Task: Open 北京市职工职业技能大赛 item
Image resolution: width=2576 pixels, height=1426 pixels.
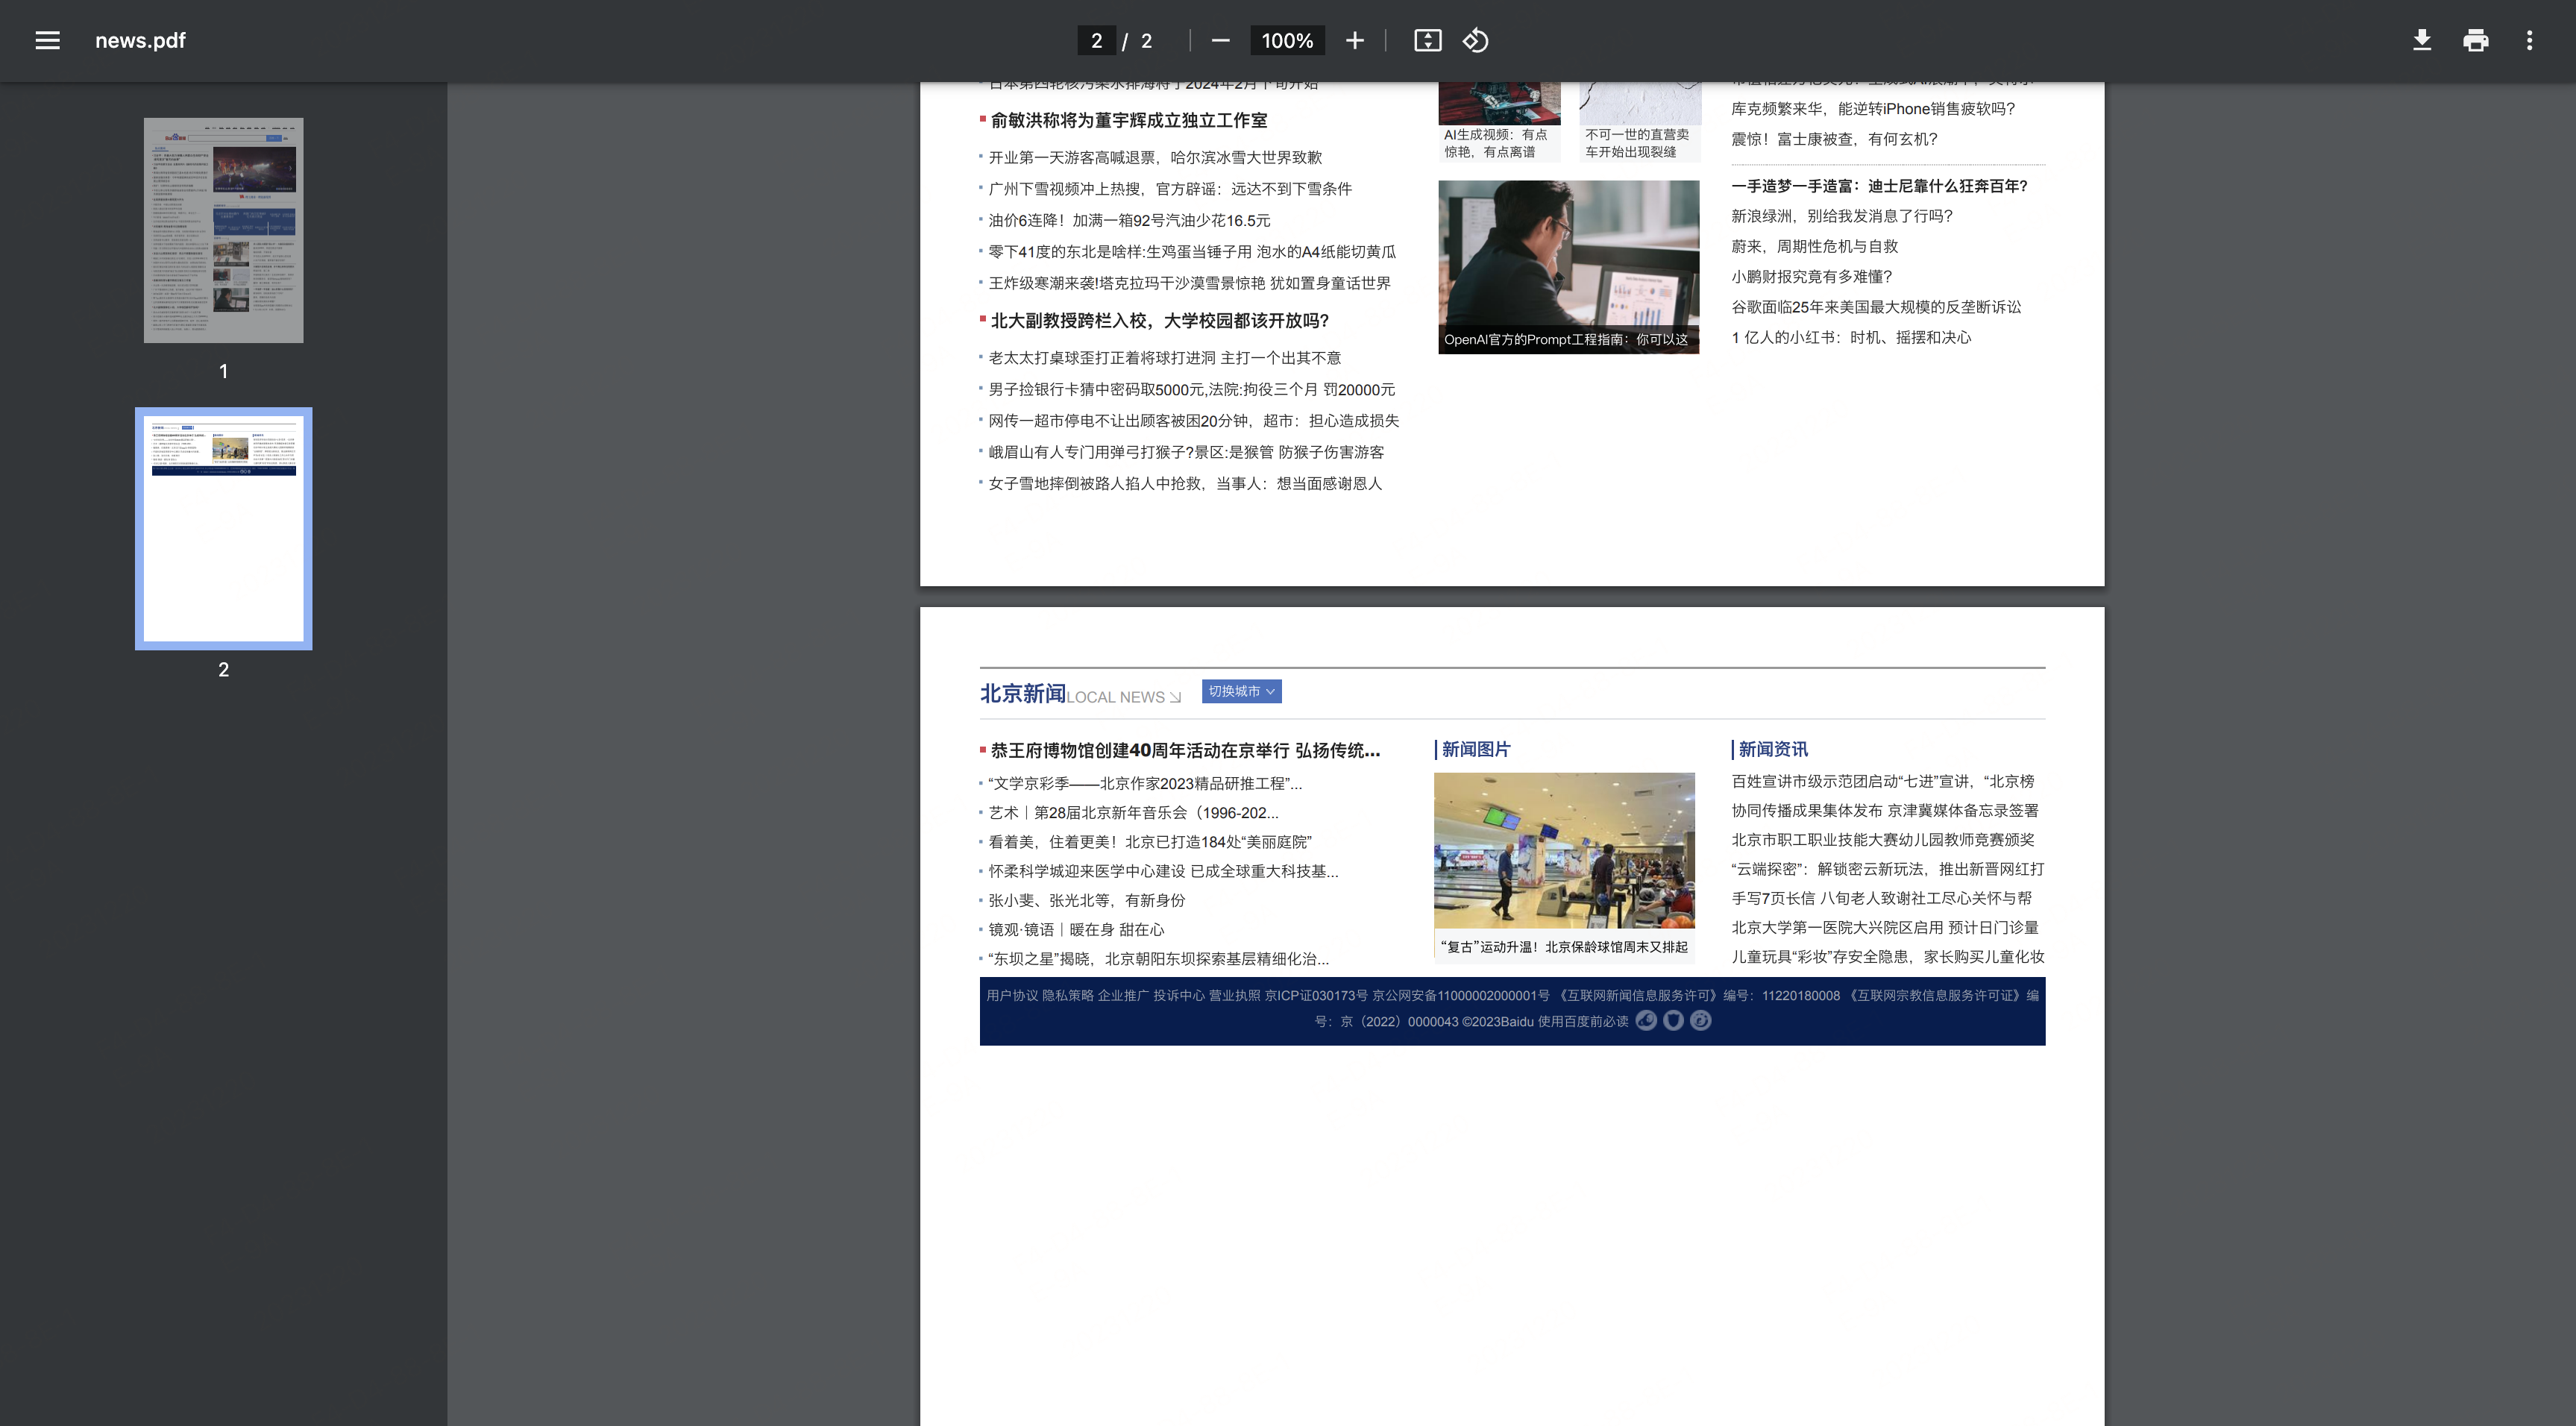Action: coord(1882,840)
